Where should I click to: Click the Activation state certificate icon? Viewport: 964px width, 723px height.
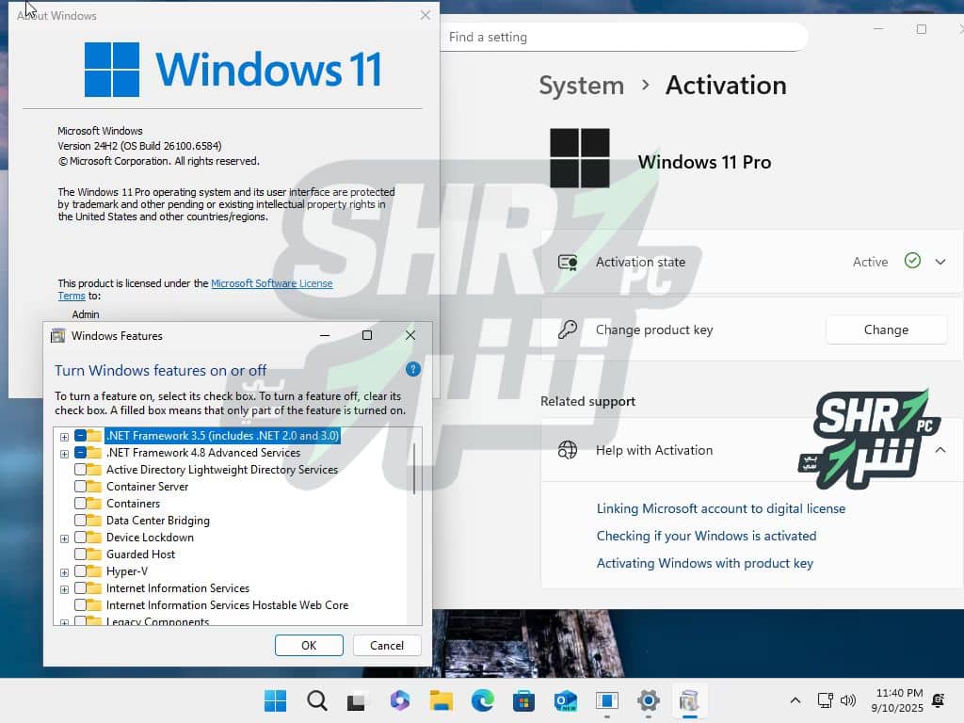click(x=568, y=263)
